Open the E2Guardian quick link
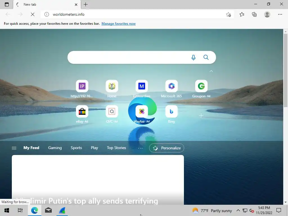Image resolution: width=288 pixels, height=216 pixels. (142, 89)
